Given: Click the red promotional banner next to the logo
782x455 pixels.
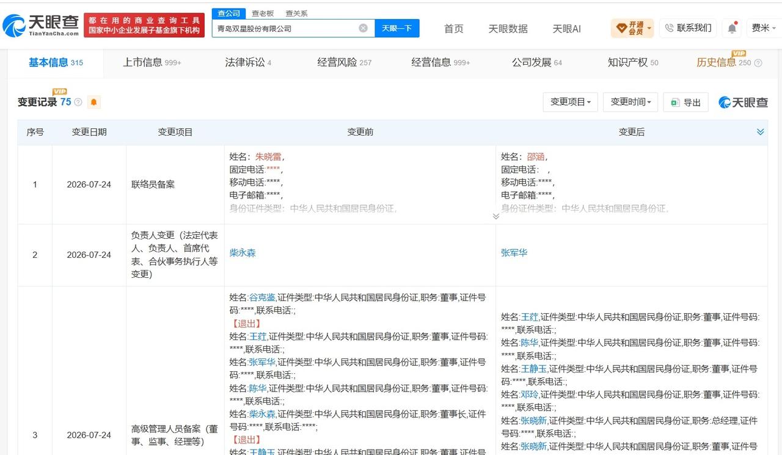Looking at the screenshot, I should (144, 25).
